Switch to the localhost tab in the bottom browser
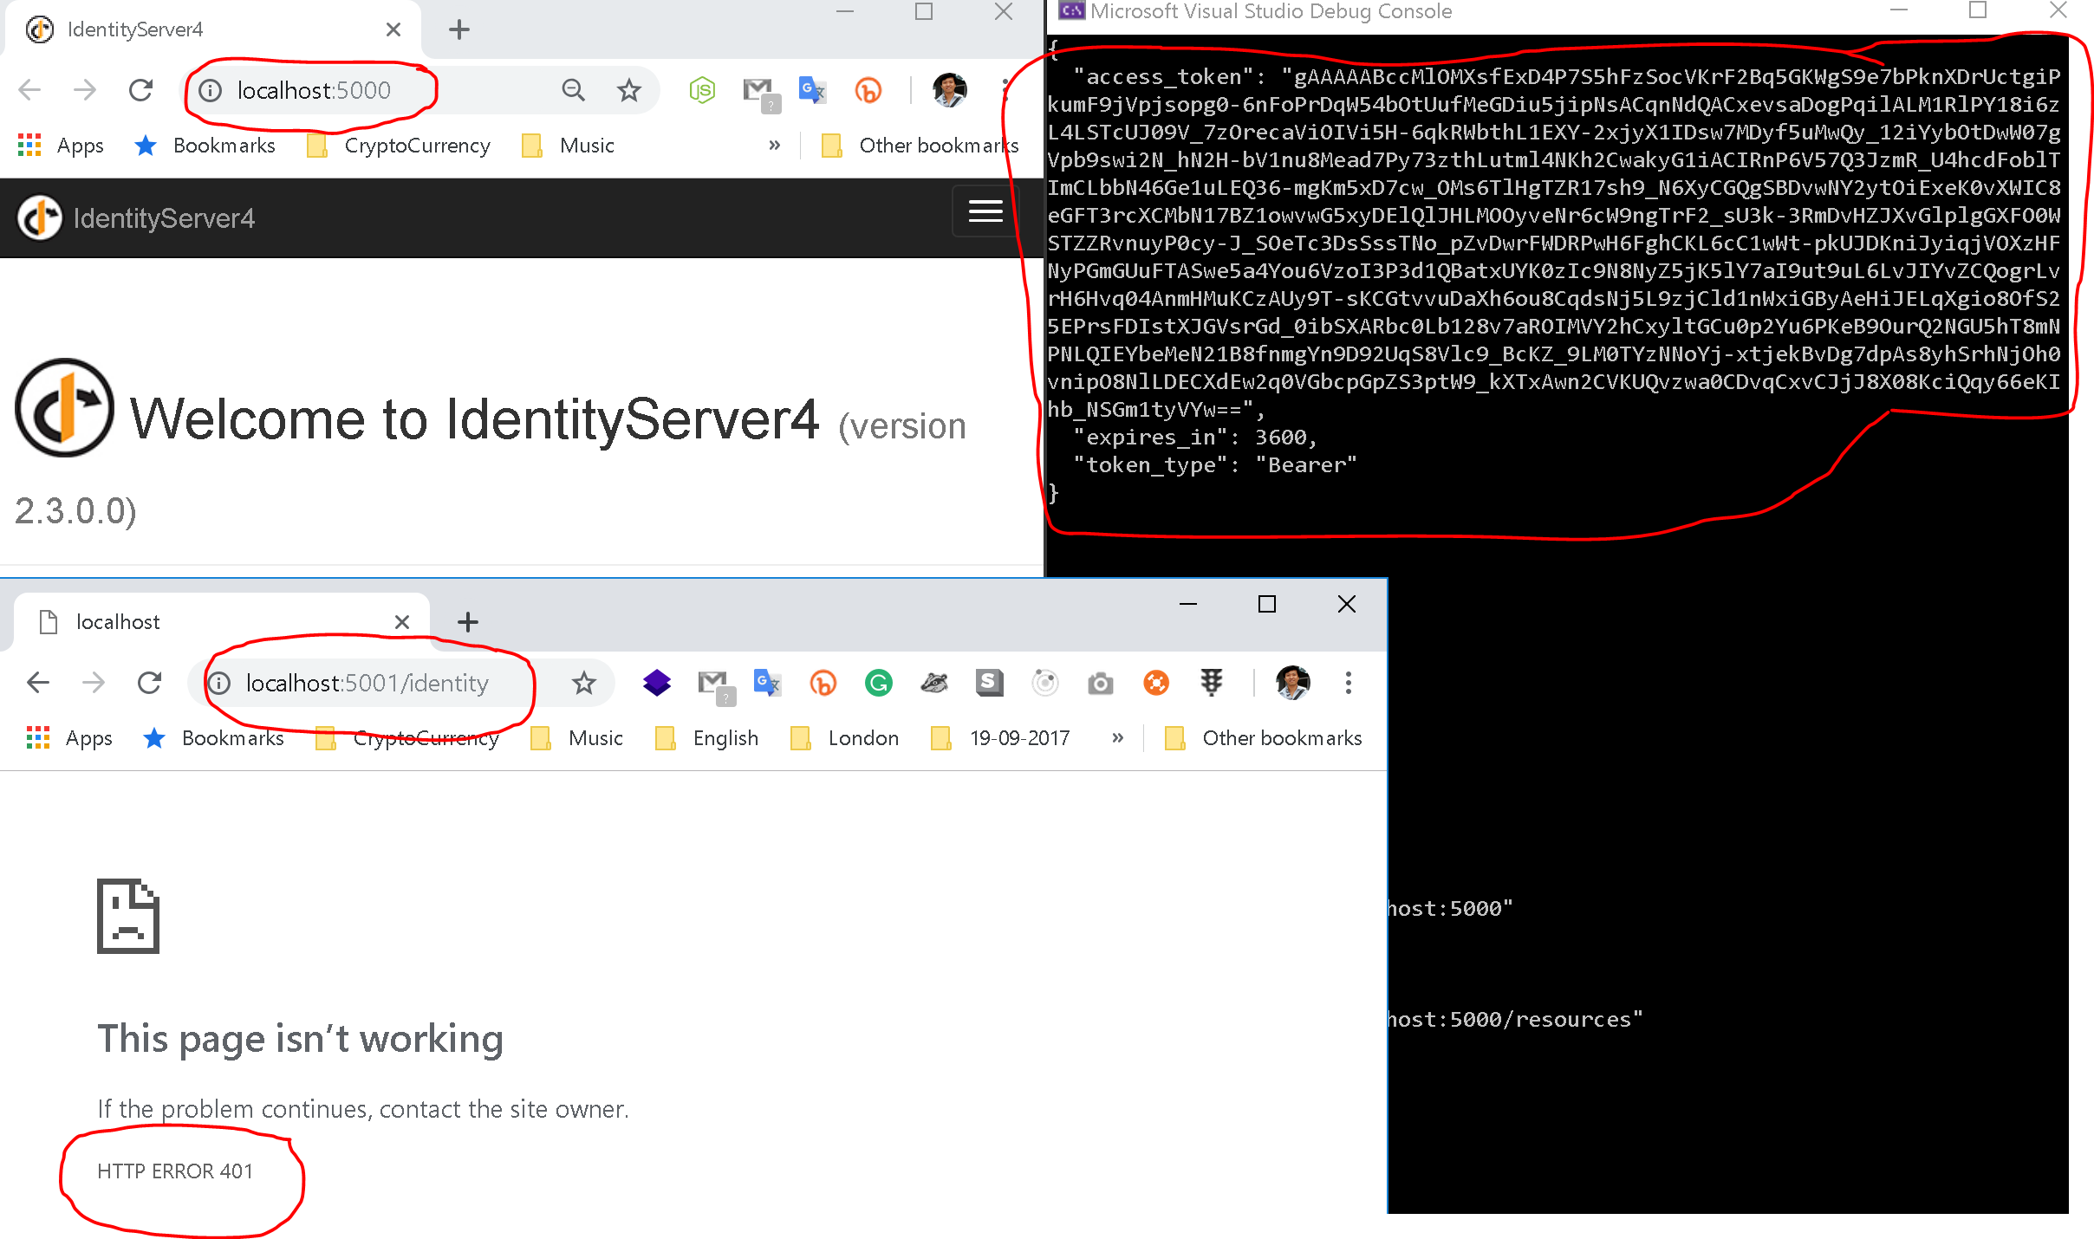This screenshot has width=2094, height=1239. coord(221,622)
